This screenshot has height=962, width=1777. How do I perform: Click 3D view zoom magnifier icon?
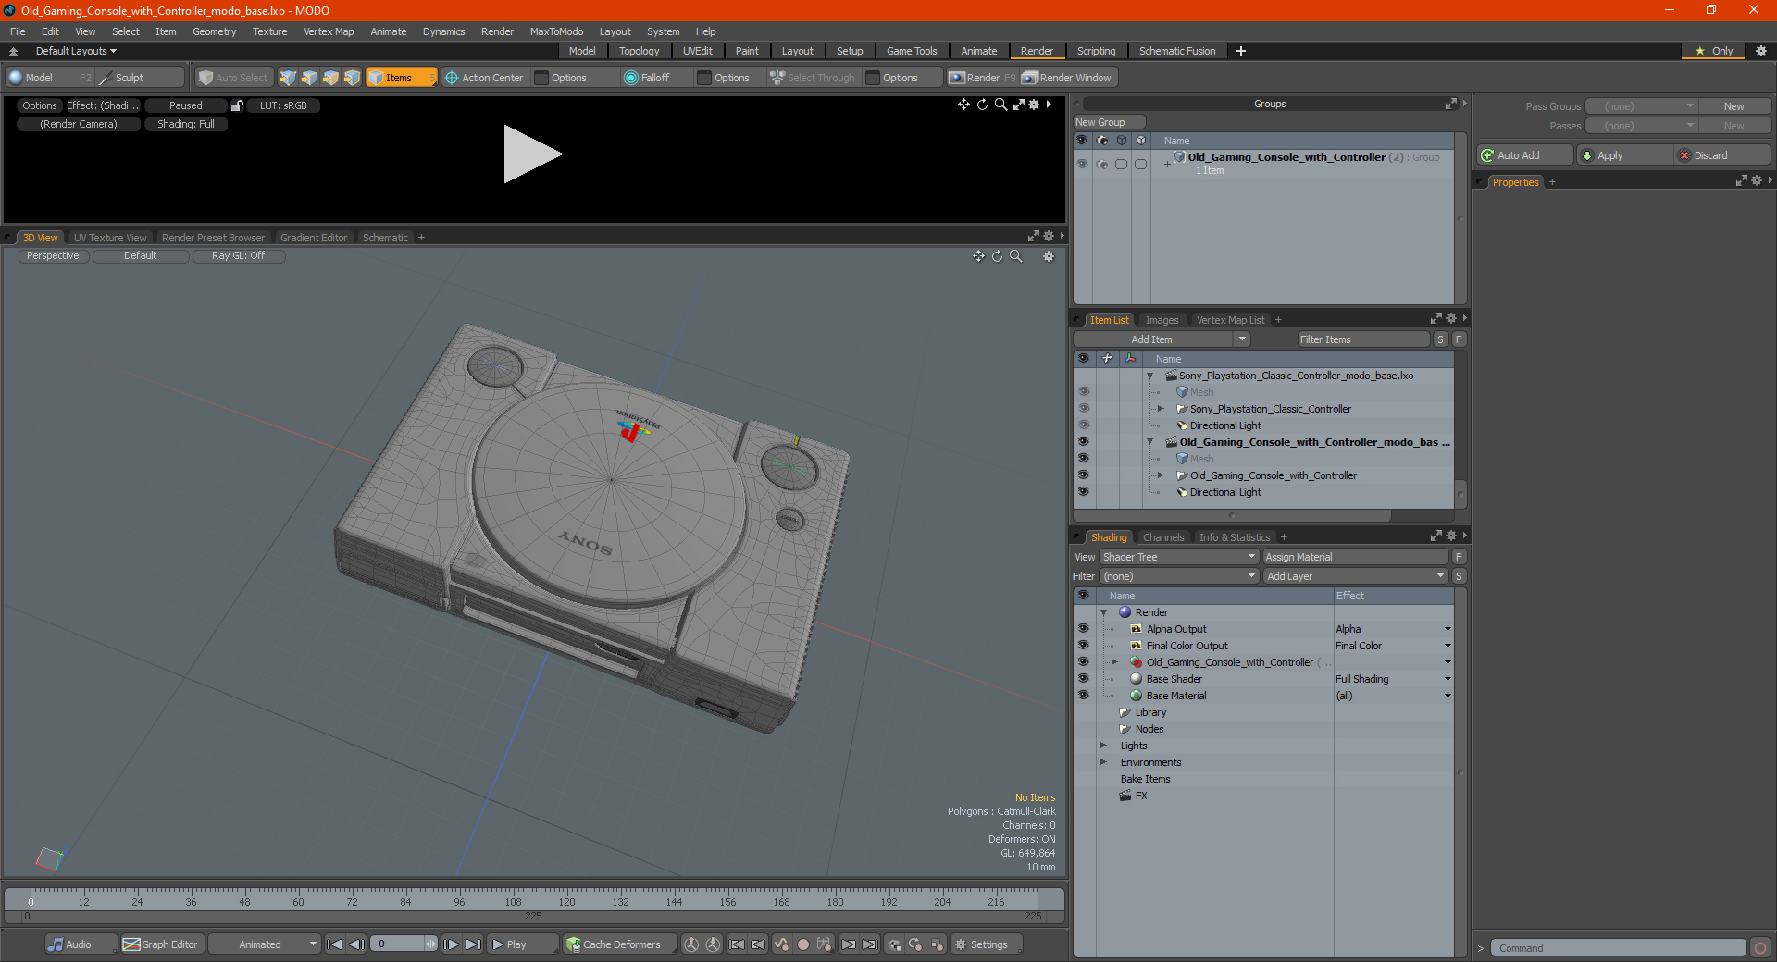1016,256
